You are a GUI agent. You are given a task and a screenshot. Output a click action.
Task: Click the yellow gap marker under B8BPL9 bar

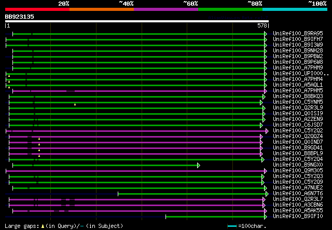tap(39, 156)
